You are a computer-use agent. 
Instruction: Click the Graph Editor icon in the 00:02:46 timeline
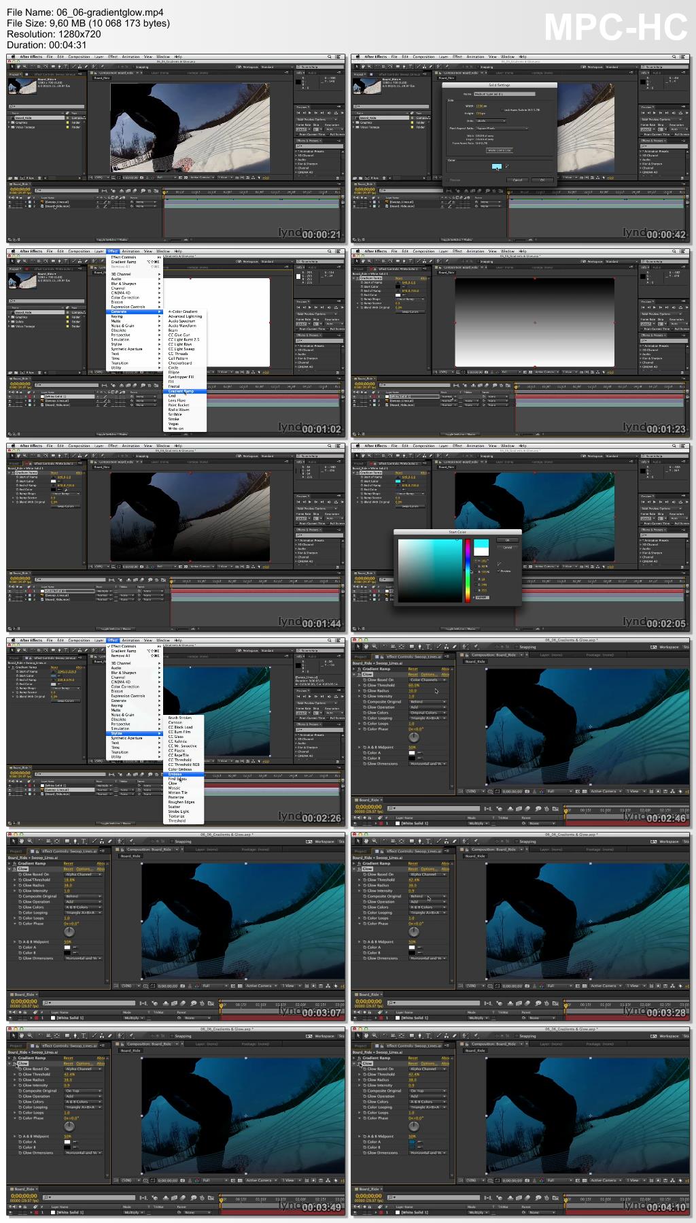coord(555,808)
